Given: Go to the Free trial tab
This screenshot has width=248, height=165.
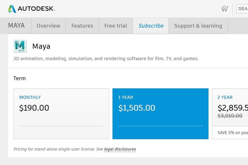Looking at the screenshot, I should (116, 26).
